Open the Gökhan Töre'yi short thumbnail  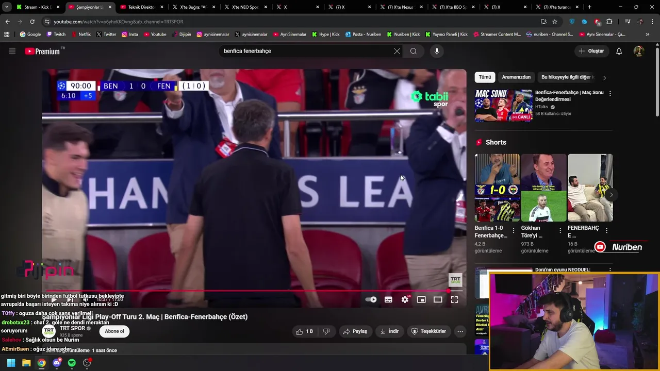[543, 188]
